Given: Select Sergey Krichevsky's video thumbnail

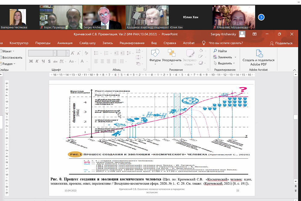Looking at the screenshot, I should point(104,17).
